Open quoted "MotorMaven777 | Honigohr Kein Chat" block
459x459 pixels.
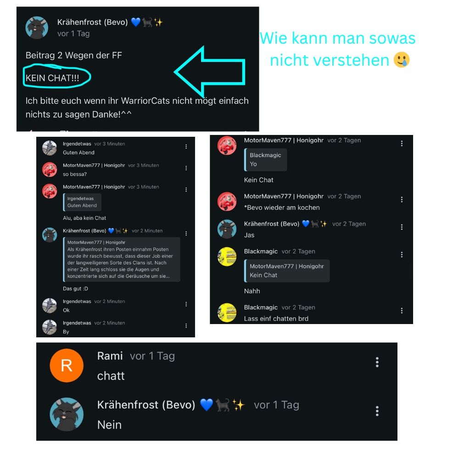287,271
